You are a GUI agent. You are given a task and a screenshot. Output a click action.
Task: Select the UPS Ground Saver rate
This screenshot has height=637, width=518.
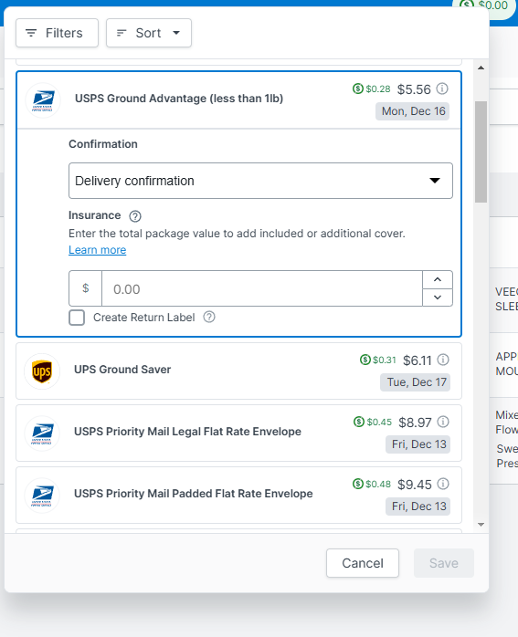[x=238, y=371]
